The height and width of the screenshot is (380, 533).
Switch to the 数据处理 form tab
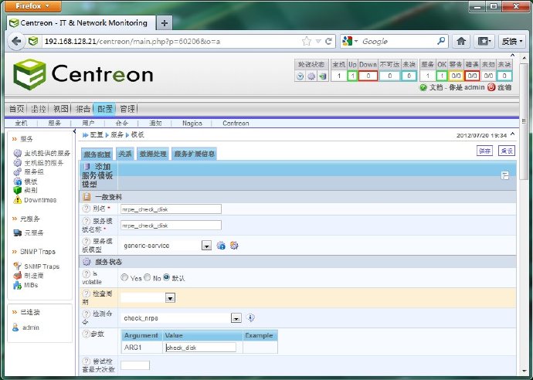tap(153, 154)
